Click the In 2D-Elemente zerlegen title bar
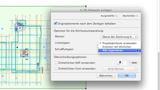The image size is (160, 90). point(96,10)
